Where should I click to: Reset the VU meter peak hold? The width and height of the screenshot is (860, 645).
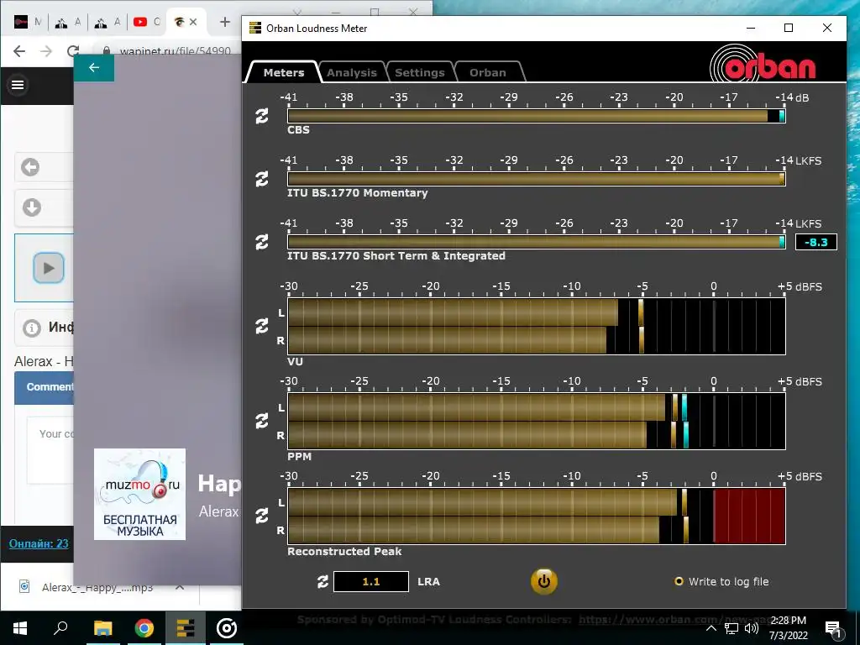(x=262, y=326)
